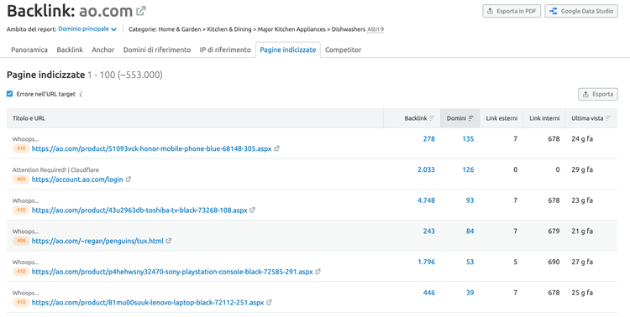
Task: Click domains count 53
Action: (x=470, y=262)
